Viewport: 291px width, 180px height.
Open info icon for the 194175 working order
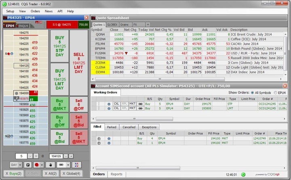(109, 104)
